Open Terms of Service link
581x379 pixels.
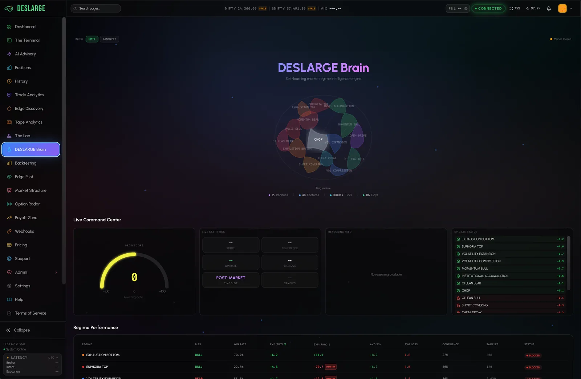coord(31,313)
